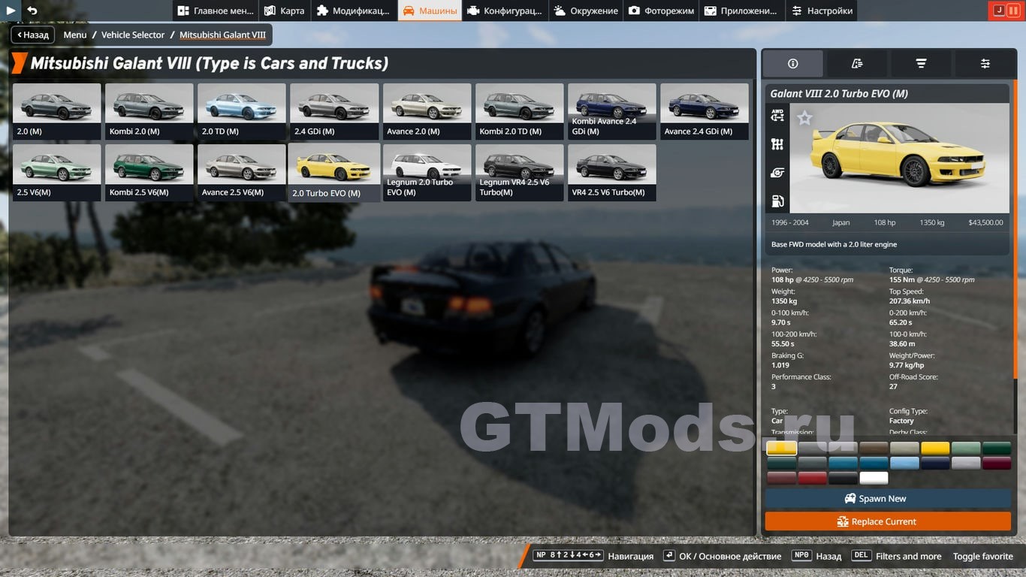Viewport: 1026px width, 577px height.
Task: Click the Replace Current button
Action: click(887, 521)
